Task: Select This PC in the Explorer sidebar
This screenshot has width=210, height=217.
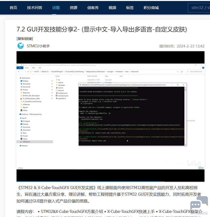Action: coord(23,118)
